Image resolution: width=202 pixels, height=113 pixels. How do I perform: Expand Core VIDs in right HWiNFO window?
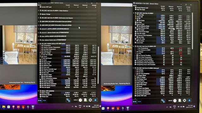pos(135,15)
